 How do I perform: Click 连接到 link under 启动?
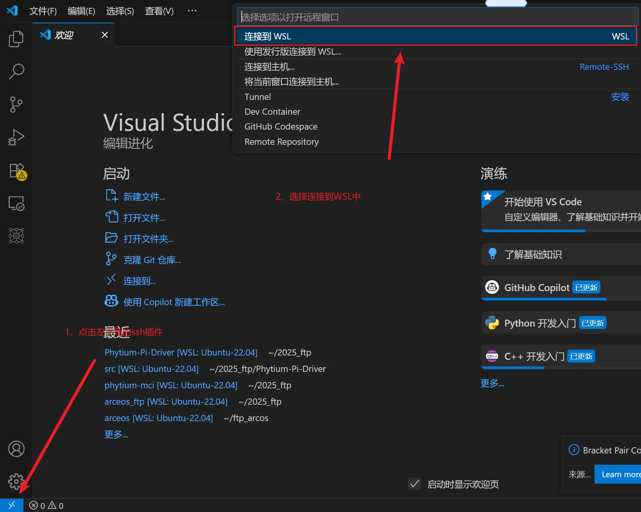[x=140, y=281]
